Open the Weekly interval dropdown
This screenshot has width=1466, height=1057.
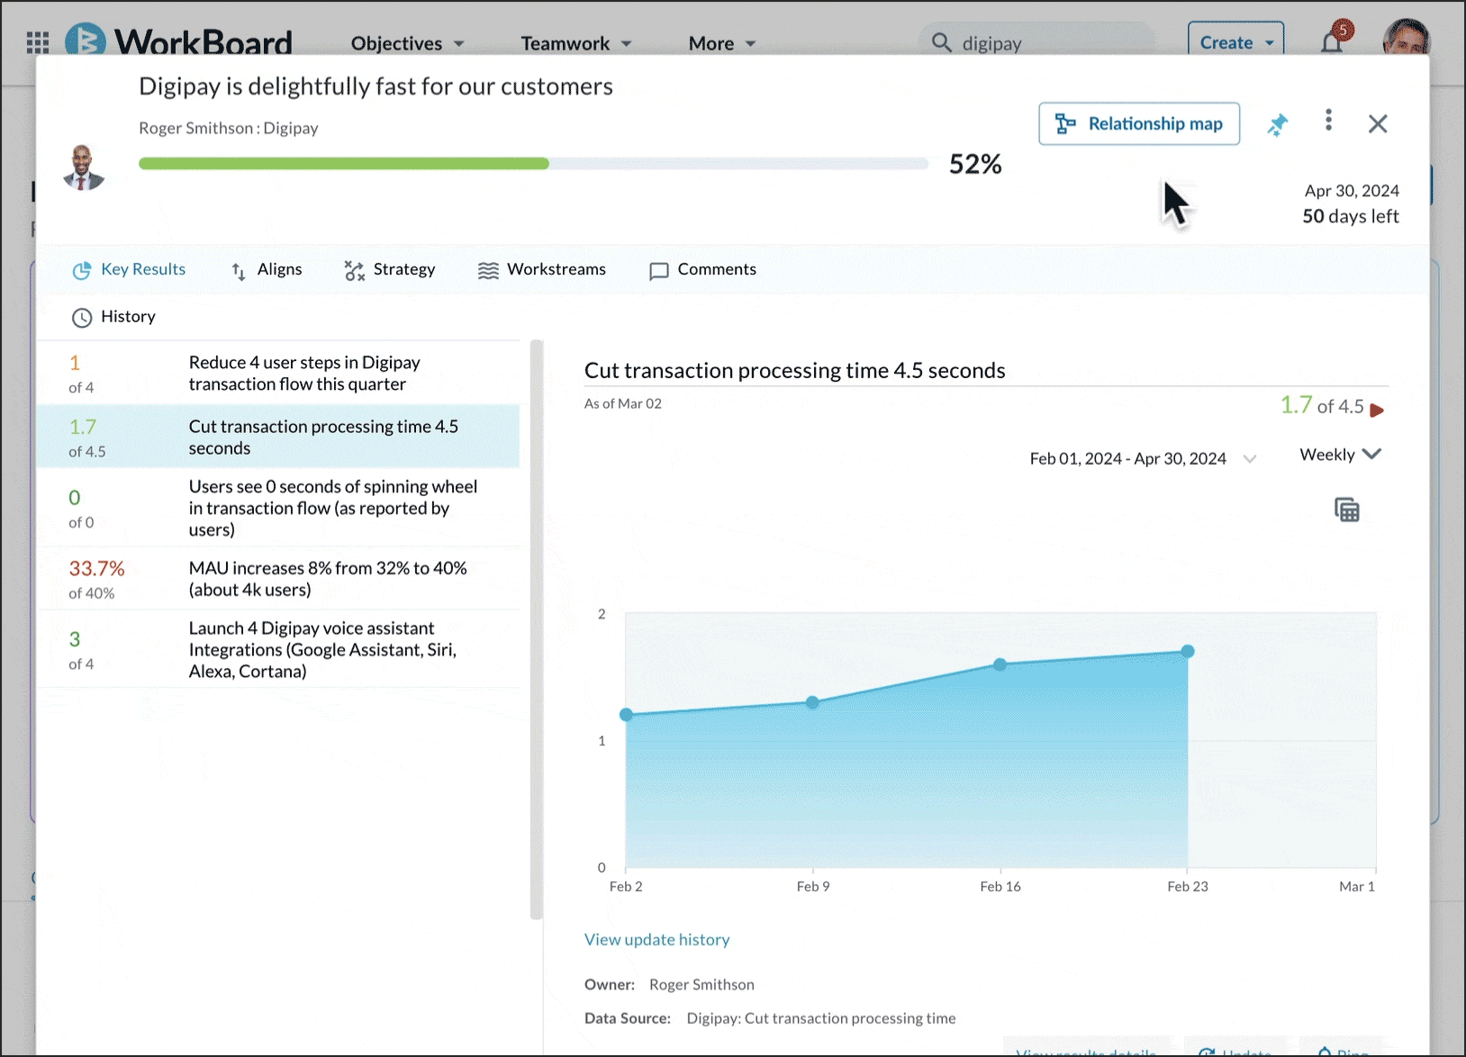coord(1340,455)
